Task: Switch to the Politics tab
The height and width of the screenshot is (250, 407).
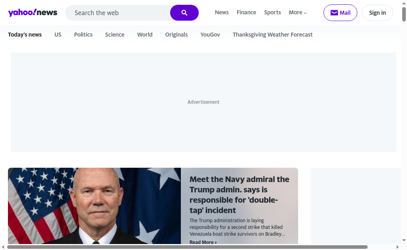Action: 83,35
